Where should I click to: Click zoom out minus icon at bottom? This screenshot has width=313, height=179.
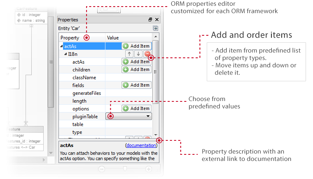101,169
